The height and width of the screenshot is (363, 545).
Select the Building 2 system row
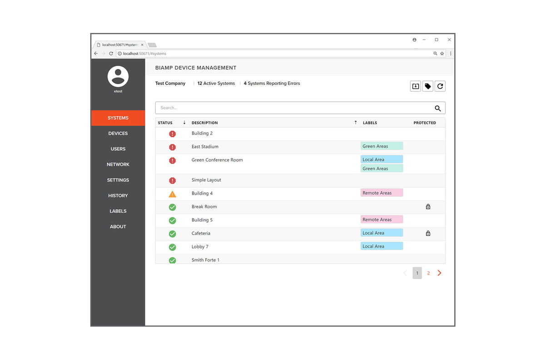pyautogui.click(x=300, y=134)
